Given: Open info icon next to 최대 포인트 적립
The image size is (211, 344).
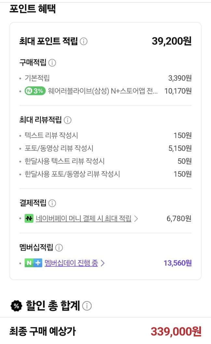Looking at the screenshot, I should (x=83, y=41).
